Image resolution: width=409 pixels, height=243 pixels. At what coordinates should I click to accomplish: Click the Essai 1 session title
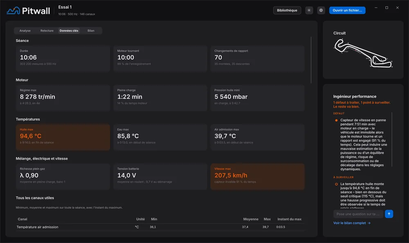point(65,7)
